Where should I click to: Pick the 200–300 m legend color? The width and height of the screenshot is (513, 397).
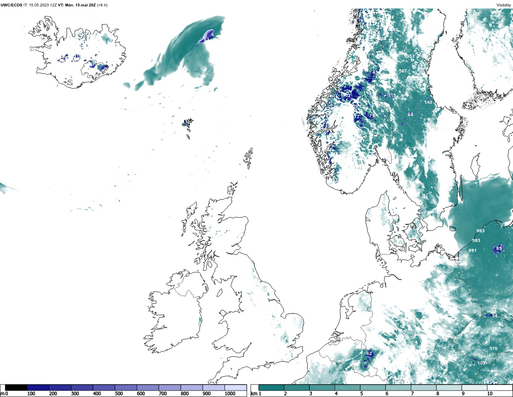point(60,388)
